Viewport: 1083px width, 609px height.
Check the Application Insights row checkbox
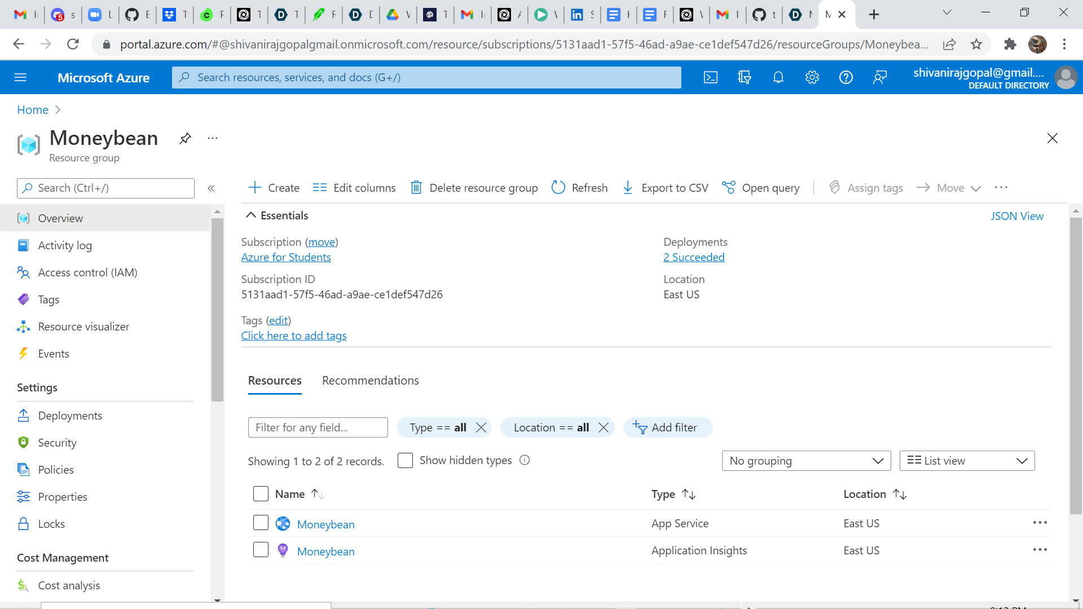[x=261, y=550]
